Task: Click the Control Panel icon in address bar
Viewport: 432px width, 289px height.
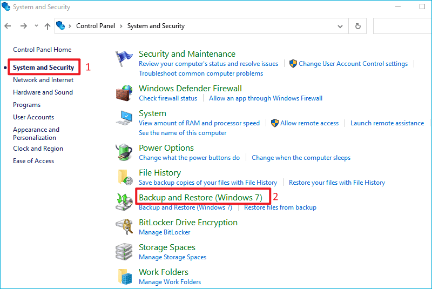Action: click(x=60, y=25)
